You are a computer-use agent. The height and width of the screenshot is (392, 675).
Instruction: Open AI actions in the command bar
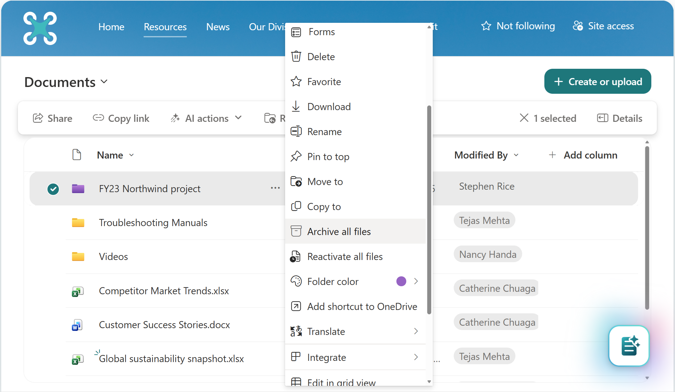[x=207, y=118]
